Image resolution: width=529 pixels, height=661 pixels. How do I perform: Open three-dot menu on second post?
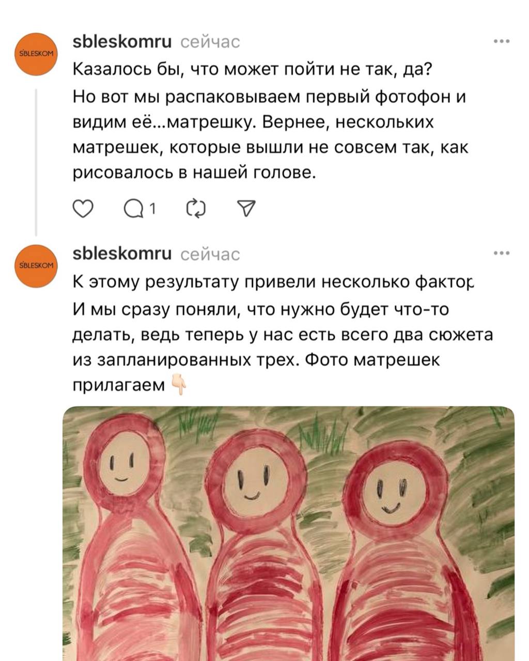coord(502,253)
